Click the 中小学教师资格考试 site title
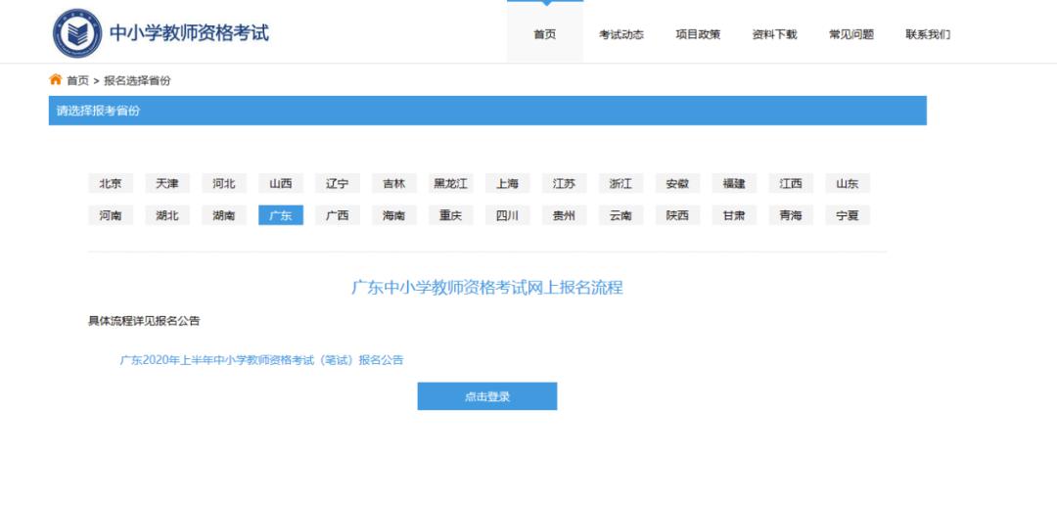 tap(189, 33)
